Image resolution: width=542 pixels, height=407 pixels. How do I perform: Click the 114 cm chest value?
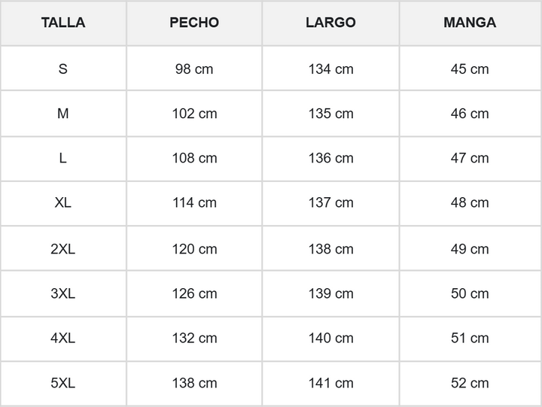[x=194, y=202]
